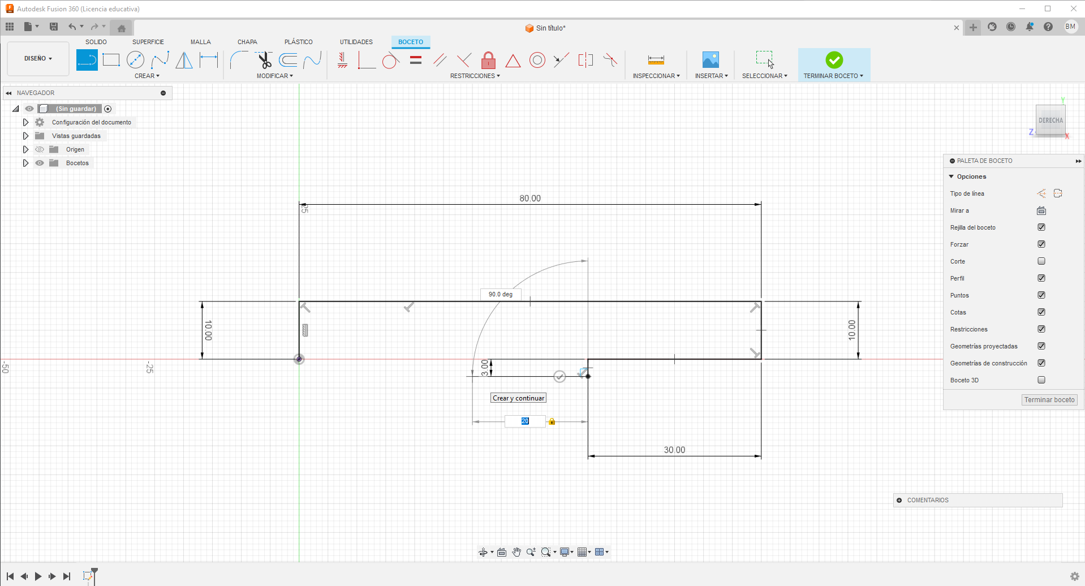Click the Terminar boceto palette button
Image resolution: width=1085 pixels, height=586 pixels.
1049,400
